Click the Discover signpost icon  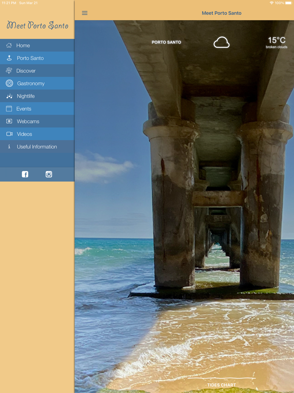[9, 71]
